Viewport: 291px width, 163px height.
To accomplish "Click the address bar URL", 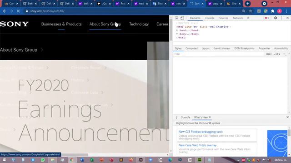I will (x=47, y=11).
